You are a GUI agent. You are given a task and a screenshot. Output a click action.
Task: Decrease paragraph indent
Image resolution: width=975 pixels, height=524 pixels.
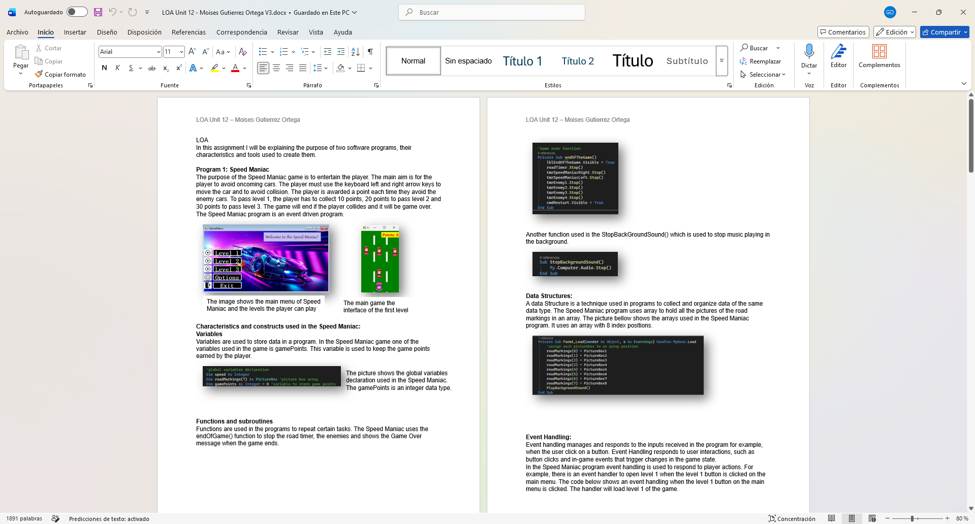328,52
